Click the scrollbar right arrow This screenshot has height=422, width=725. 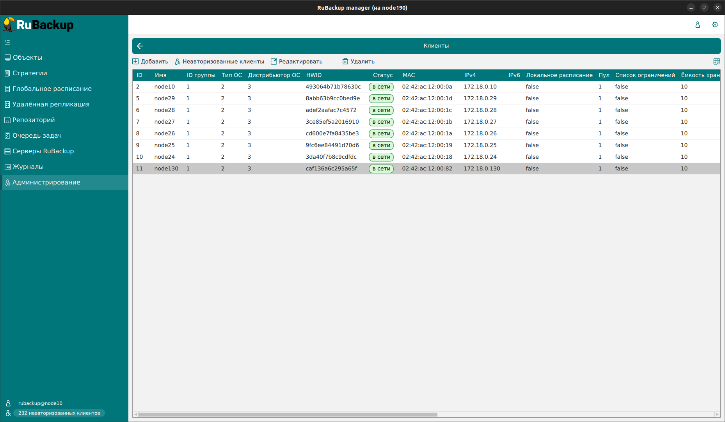coord(717,415)
